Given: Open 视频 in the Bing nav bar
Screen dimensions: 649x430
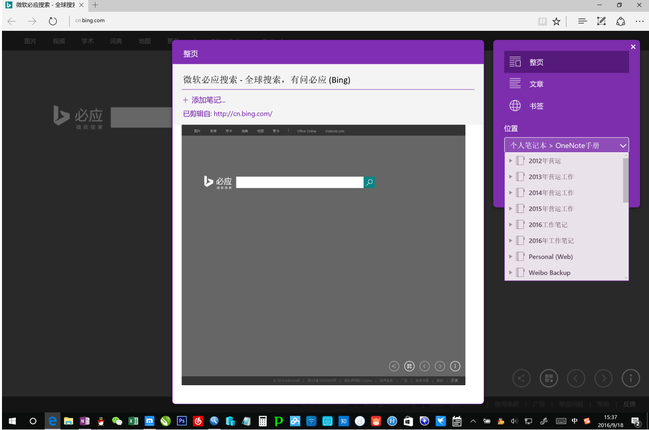Looking at the screenshot, I should [59, 41].
